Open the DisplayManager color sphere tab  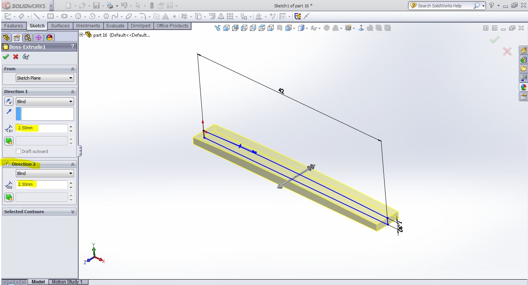(49, 37)
